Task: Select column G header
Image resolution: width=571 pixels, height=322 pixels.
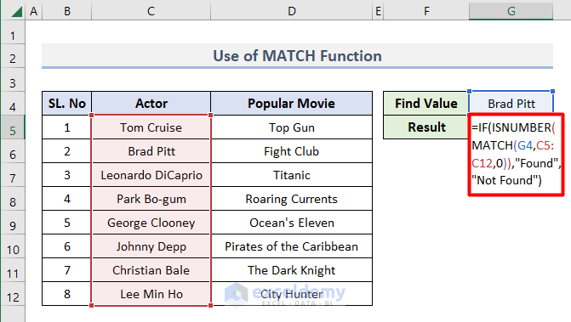Action: coord(511,11)
